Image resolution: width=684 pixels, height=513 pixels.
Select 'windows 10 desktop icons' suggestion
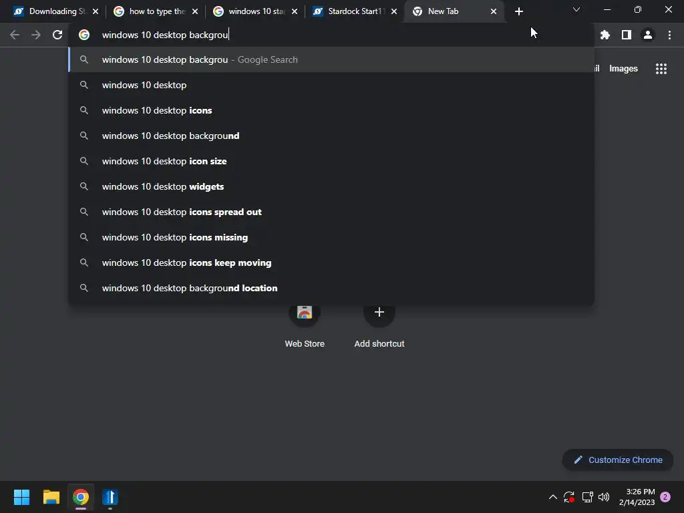point(331,110)
